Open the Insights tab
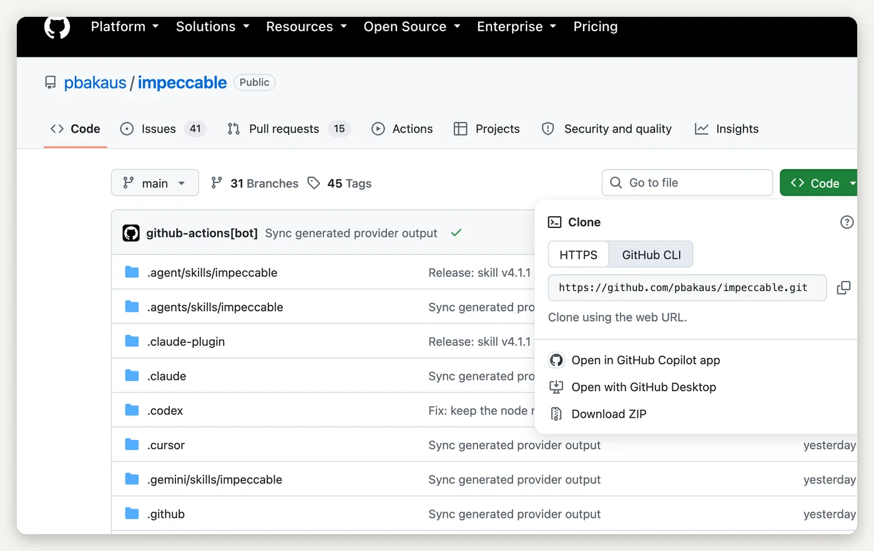The height and width of the screenshot is (551, 874). 727,129
